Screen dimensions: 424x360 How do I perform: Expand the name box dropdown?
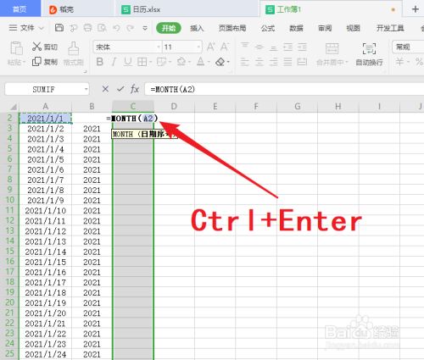tap(86, 90)
